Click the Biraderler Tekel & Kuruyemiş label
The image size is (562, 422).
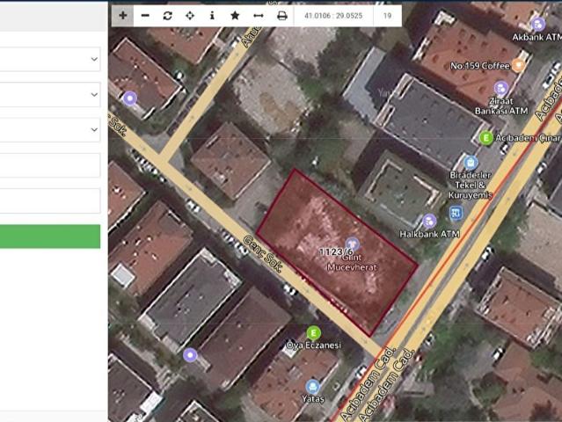(x=471, y=186)
